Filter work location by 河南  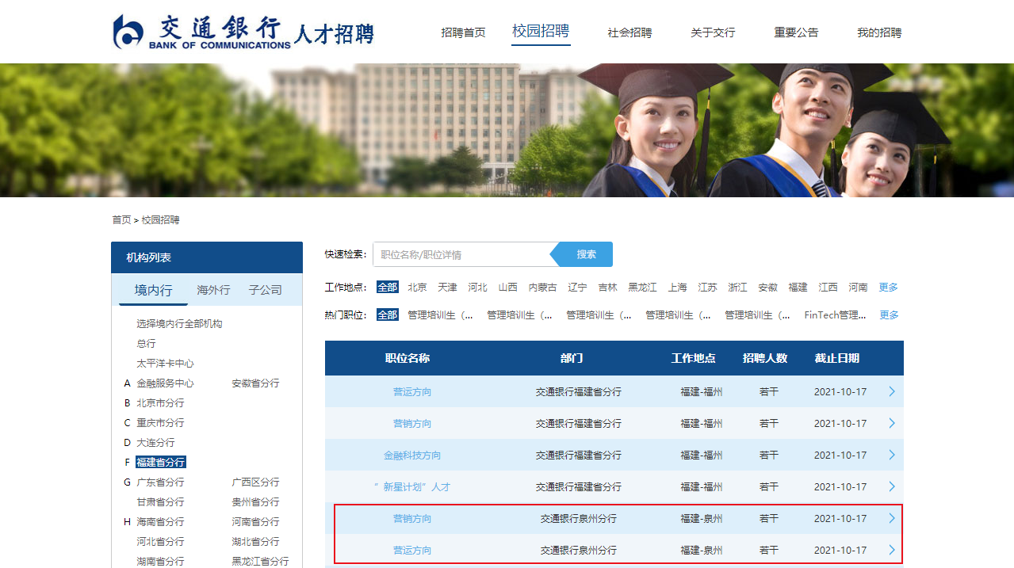tap(859, 287)
